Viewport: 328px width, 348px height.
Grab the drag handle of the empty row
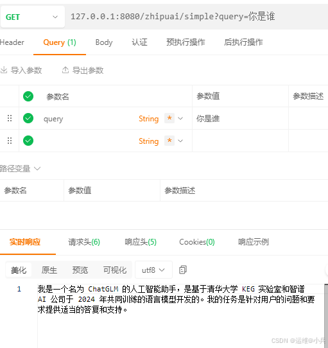(x=10, y=141)
